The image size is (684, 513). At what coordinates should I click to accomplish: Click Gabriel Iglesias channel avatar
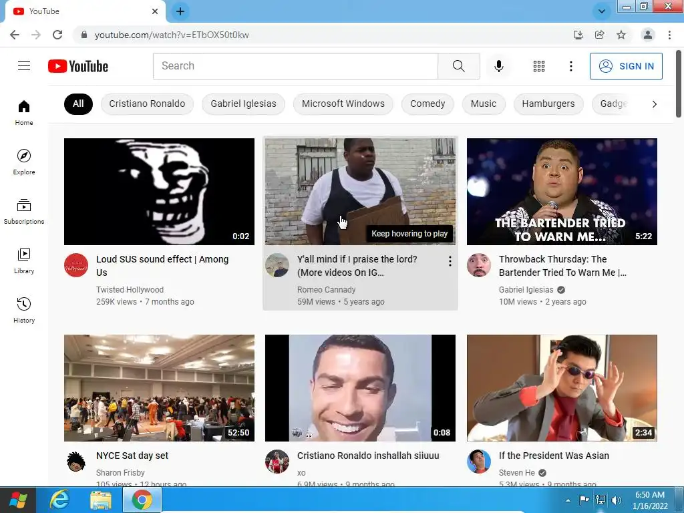tap(478, 265)
